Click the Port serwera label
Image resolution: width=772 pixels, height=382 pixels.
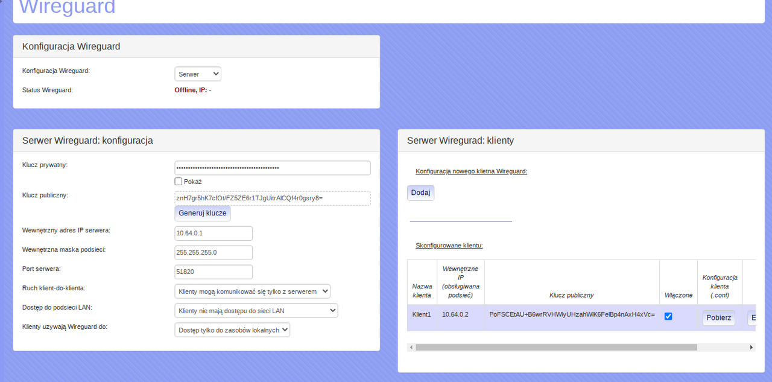[x=42, y=269]
